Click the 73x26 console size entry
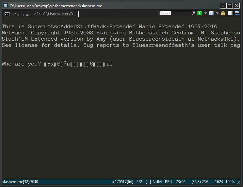The image size is (243, 187). click(x=181, y=182)
